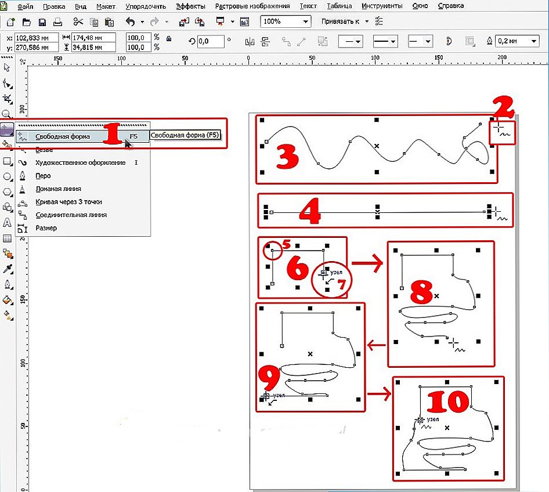This screenshot has height=492, width=549.
Task: Select the Rectangle tool
Action: tap(7, 161)
